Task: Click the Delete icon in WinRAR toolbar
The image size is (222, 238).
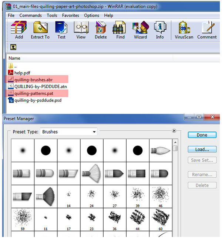Action: coord(101,30)
